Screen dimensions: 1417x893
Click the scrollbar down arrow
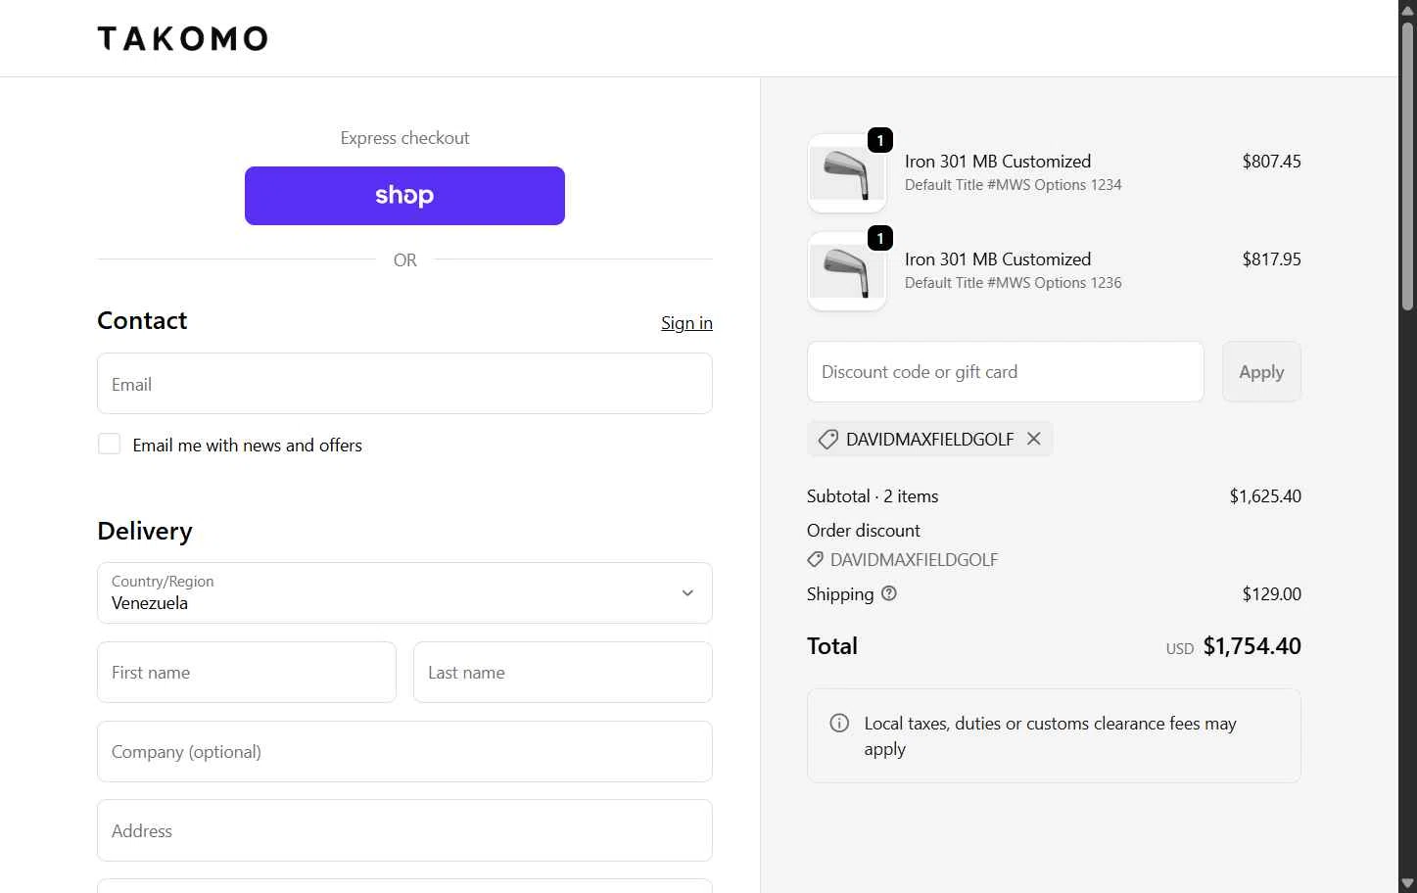[x=1407, y=883]
